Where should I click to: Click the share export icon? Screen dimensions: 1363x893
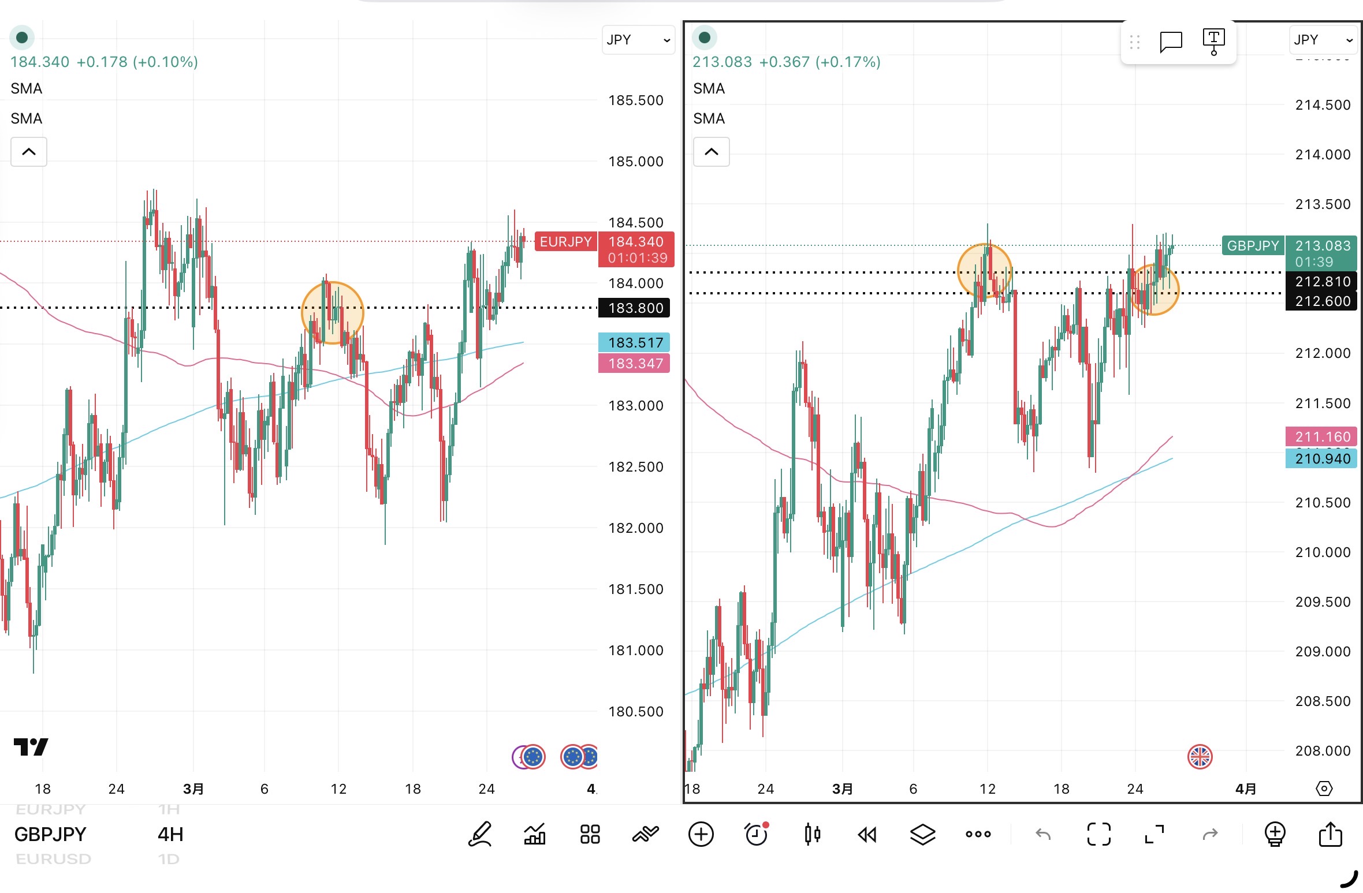pyautogui.click(x=1330, y=834)
